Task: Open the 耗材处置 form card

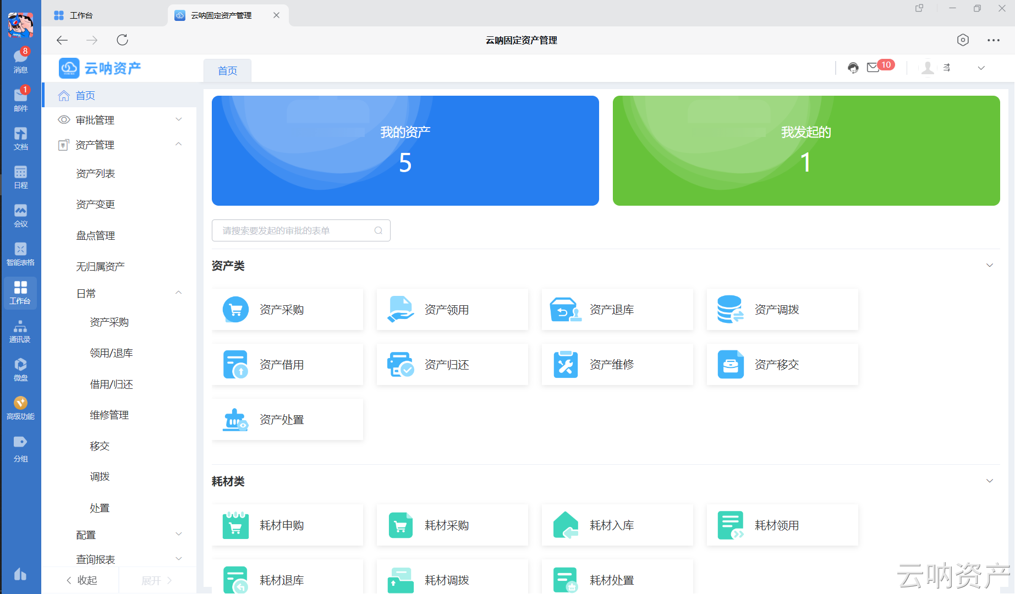Action: [x=617, y=577]
